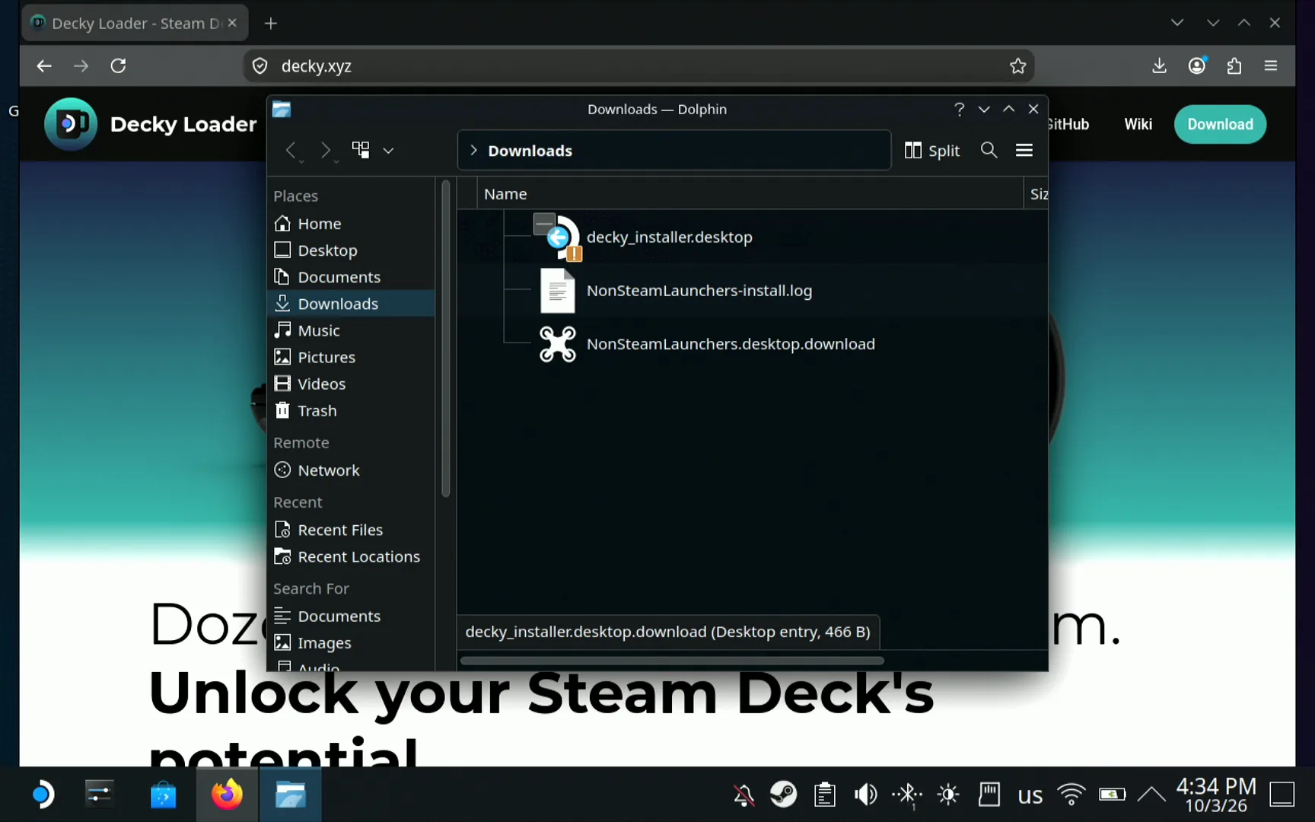Expand the view mode dropdown arrow

(x=388, y=151)
